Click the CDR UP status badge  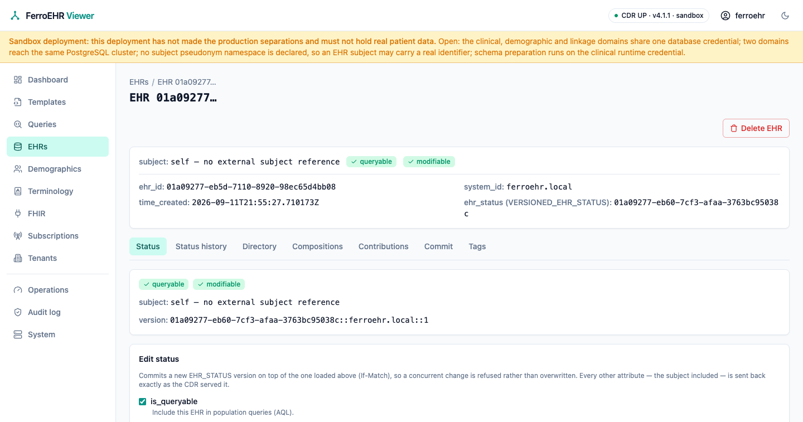(x=659, y=16)
